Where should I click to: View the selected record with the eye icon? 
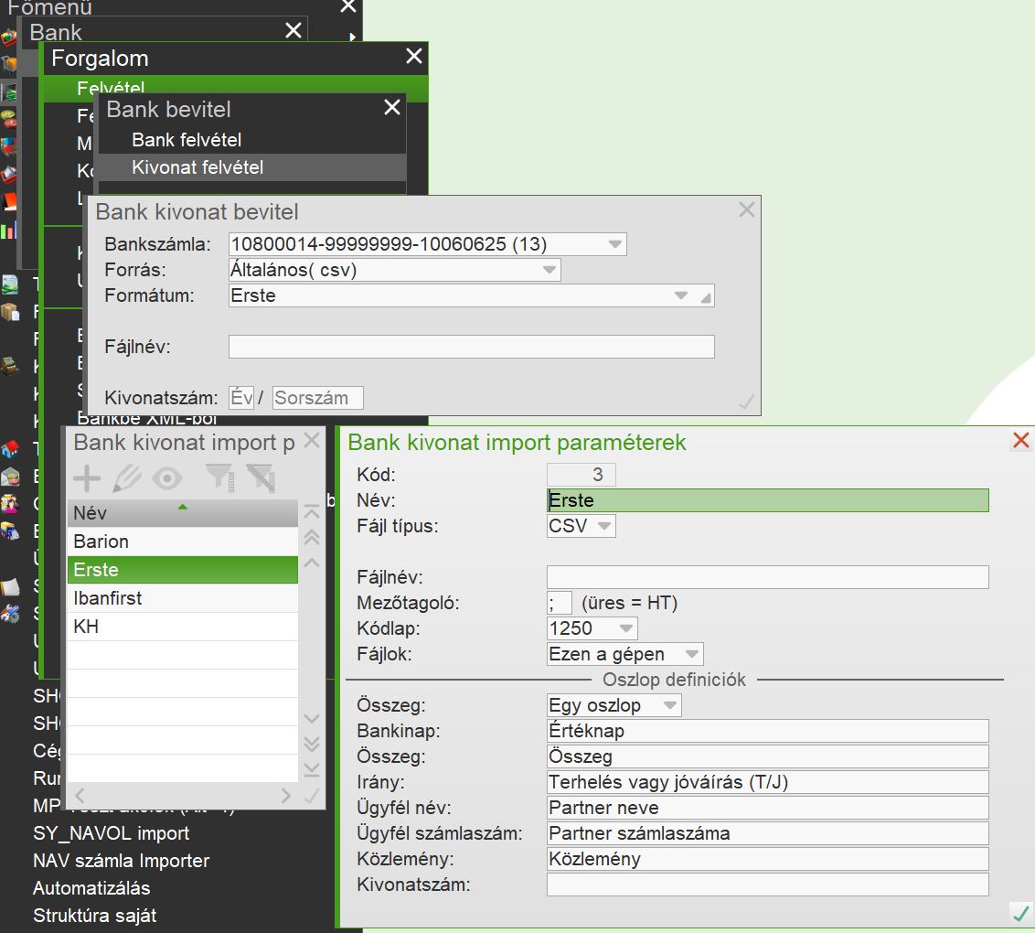167,478
